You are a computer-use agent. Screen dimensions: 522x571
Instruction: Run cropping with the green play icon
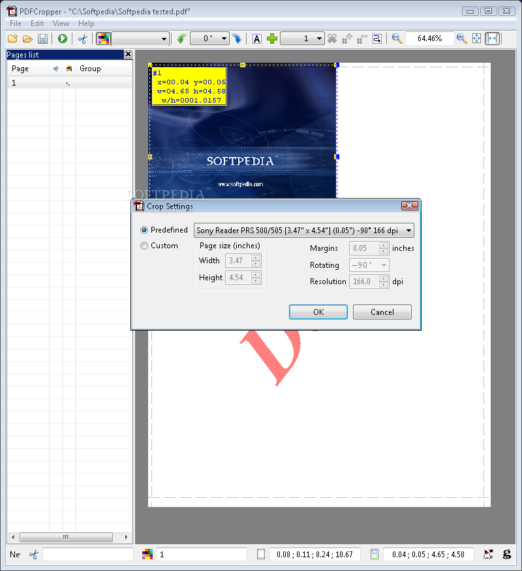pos(63,39)
